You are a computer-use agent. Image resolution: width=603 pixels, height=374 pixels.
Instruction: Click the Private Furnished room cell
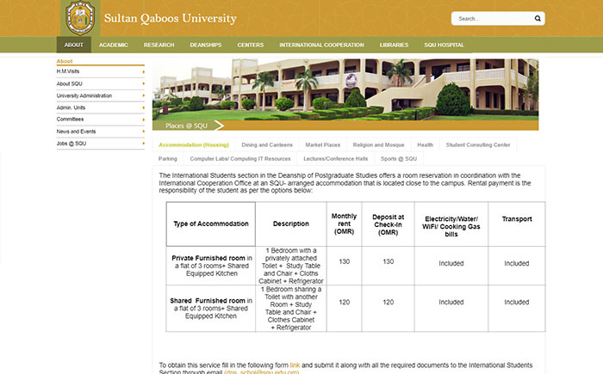[211, 266]
